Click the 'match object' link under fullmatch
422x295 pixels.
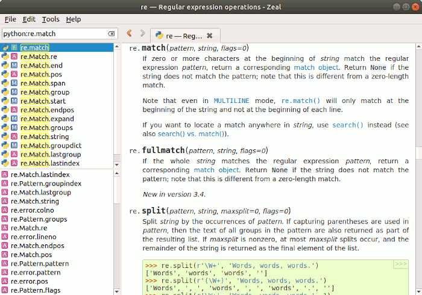216,170
